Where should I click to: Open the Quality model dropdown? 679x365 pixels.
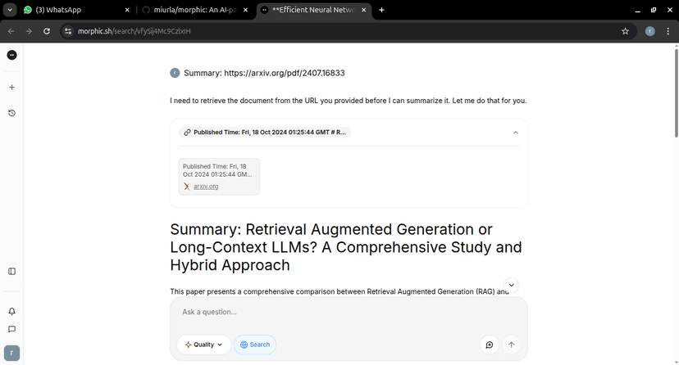coord(203,345)
